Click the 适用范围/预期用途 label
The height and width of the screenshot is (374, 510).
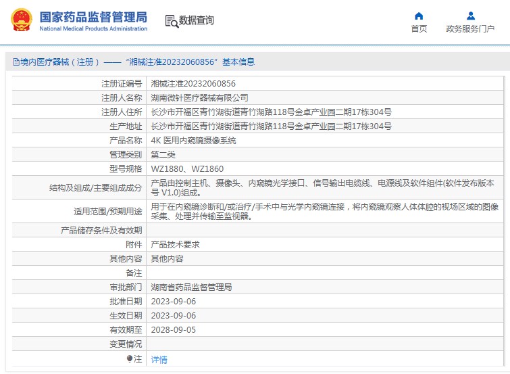[107, 212]
